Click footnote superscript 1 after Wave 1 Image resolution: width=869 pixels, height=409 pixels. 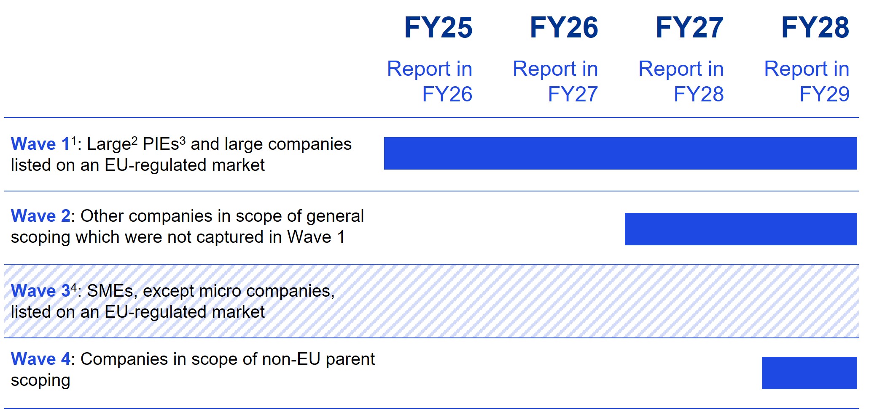pos(74,141)
